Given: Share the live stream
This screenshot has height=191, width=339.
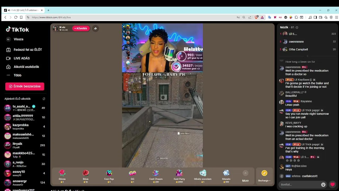Looking at the screenshot, I should pos(95,28).
